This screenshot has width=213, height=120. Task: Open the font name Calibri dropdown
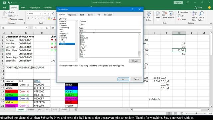click(x=41, y=13)
